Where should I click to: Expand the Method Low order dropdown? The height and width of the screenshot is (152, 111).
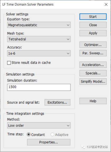39,125
